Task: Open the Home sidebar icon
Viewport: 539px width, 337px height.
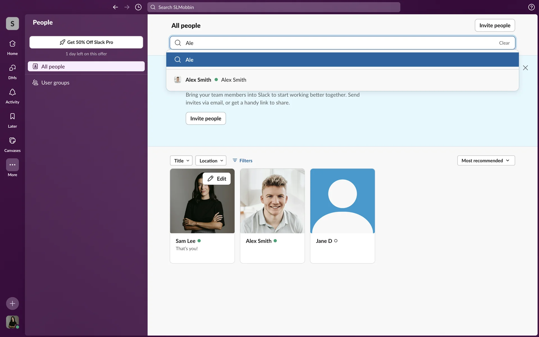Action: coord(12,44)
